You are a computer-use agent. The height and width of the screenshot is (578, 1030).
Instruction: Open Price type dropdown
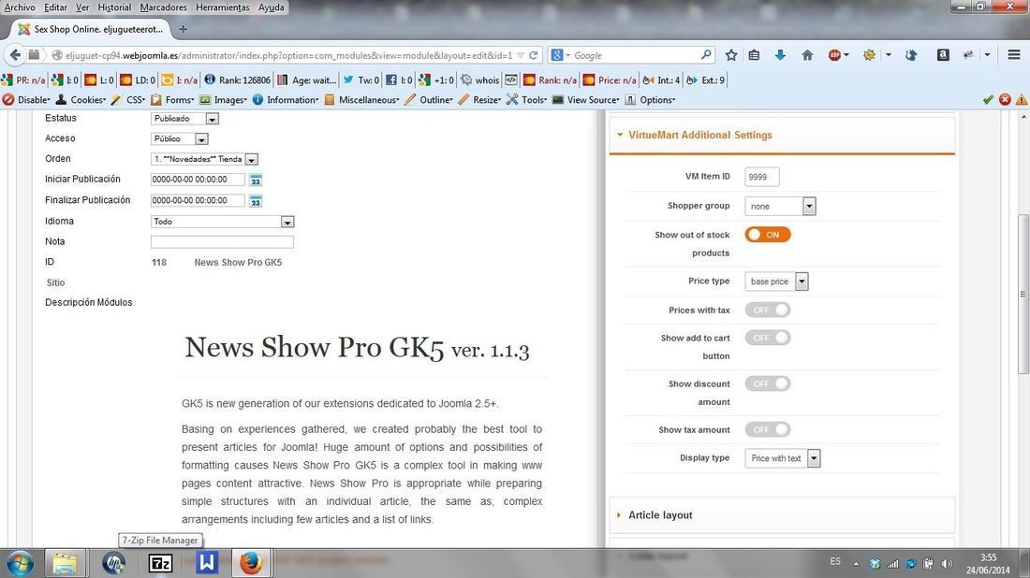(x=776, y=282)
